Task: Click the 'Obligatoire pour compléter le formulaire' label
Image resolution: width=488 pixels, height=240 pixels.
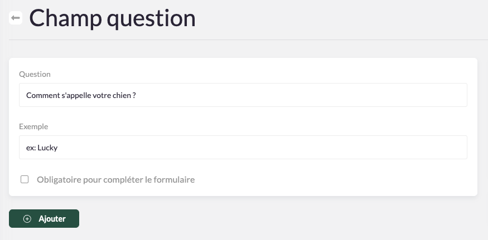Action: 115,180
